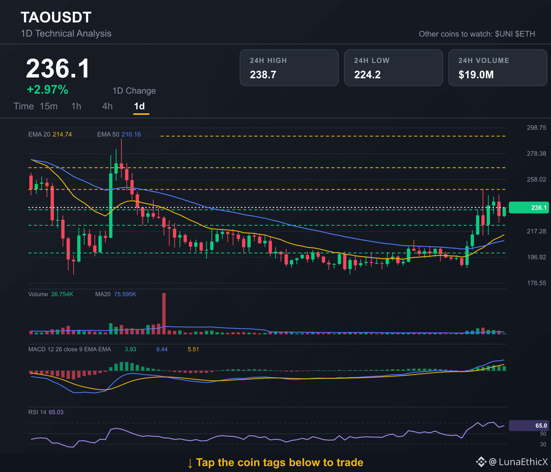
Task: Click the EMA 20 value 214.74
Action: click(62, 135)
